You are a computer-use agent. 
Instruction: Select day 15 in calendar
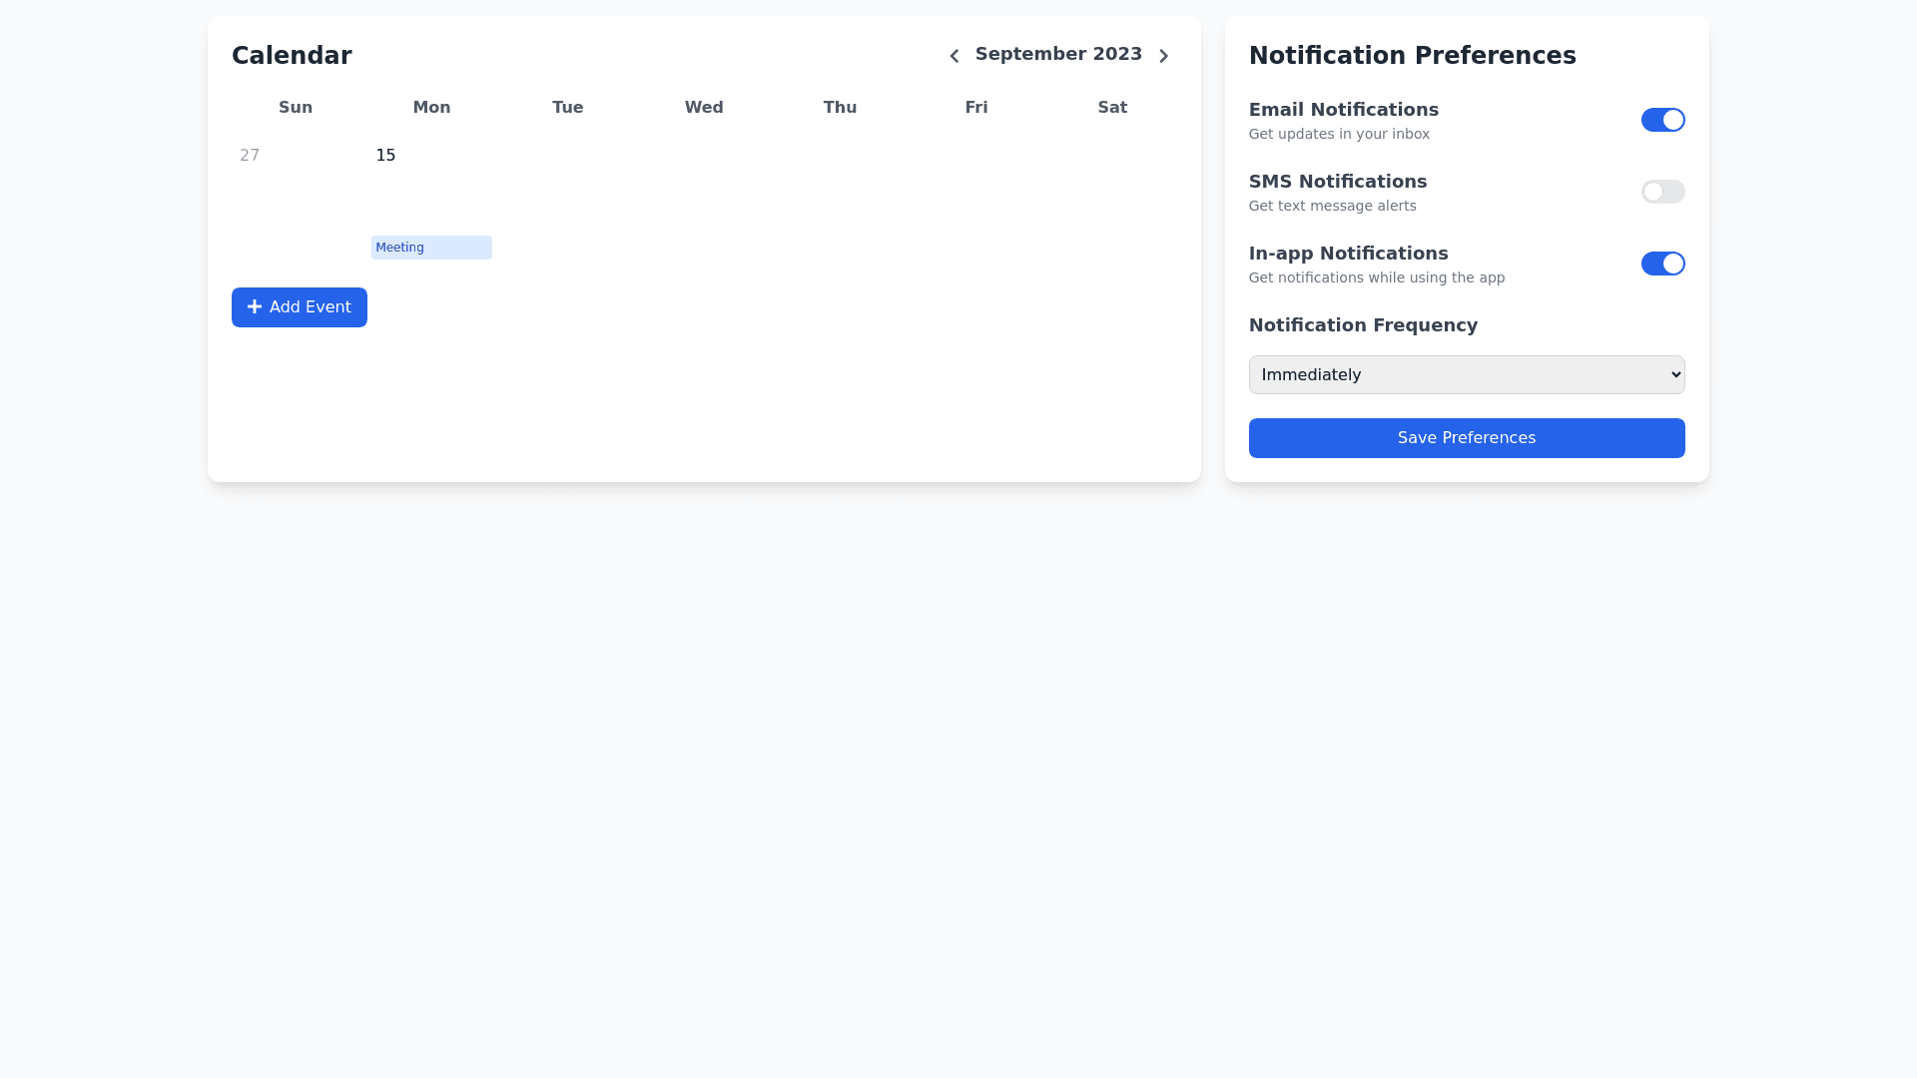tap(386, 156)
